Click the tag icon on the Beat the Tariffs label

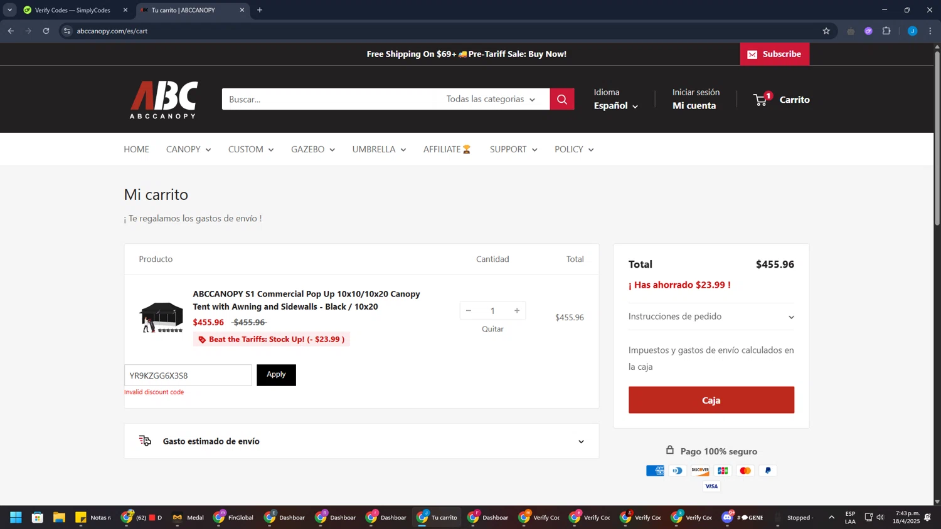click(202, 340)
